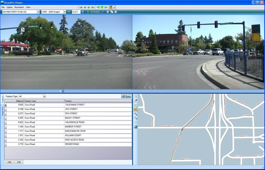The height and width of the screenshot is (170, 265).
Task: Sort by the Feature column header
Action: (98, 101)
